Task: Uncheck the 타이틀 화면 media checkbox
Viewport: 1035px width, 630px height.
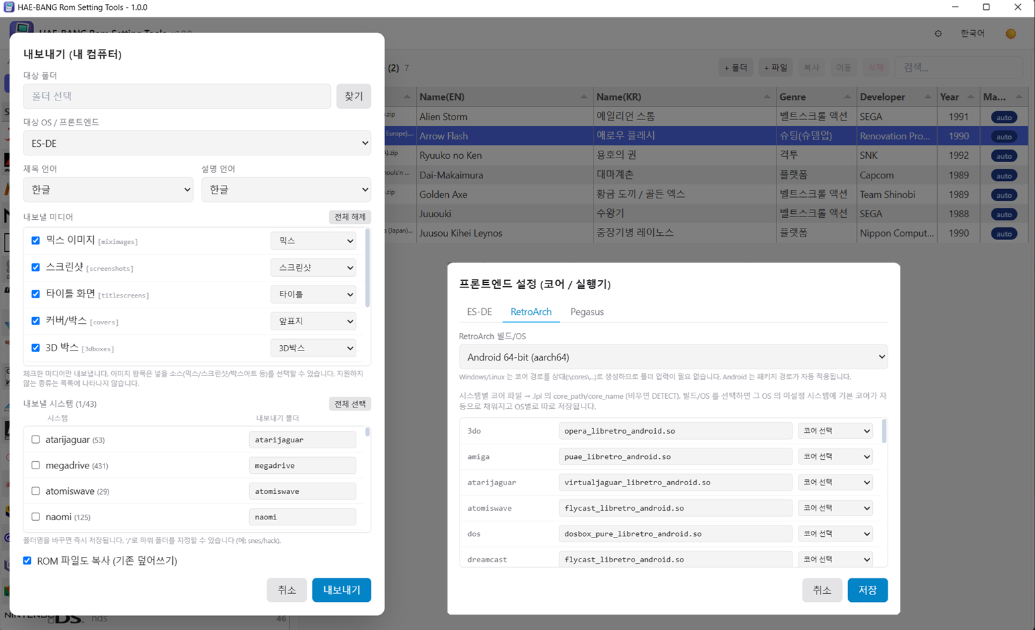Action: tap(36, 294)
